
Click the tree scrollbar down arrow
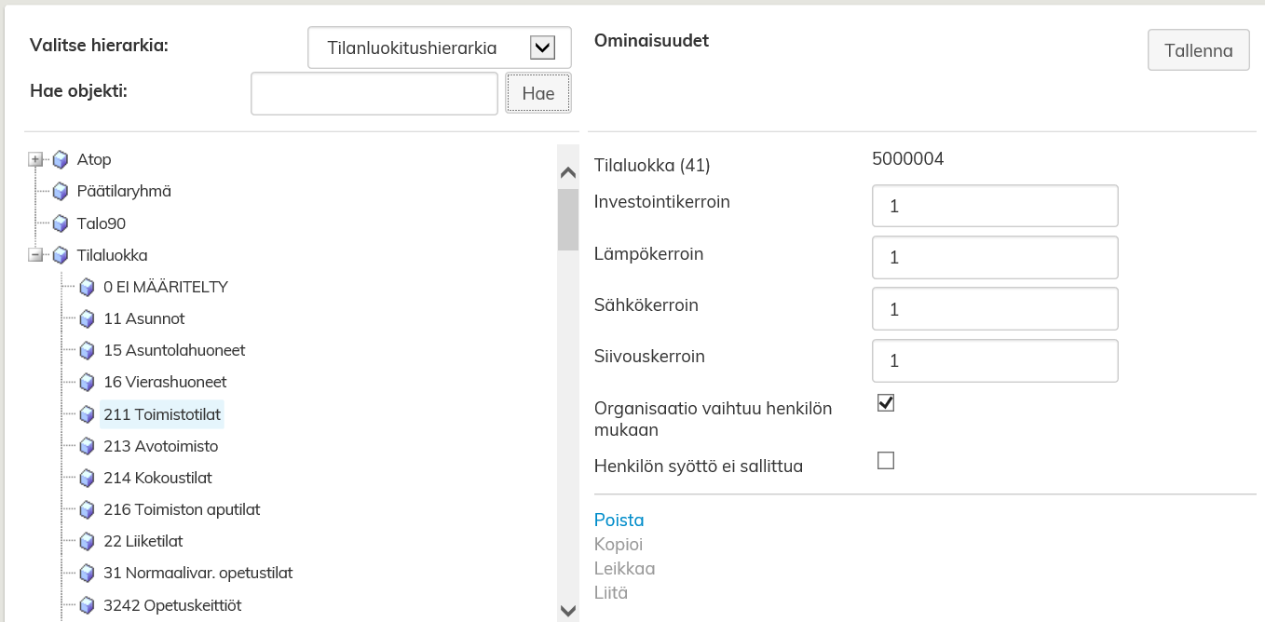tap(567, 610)
